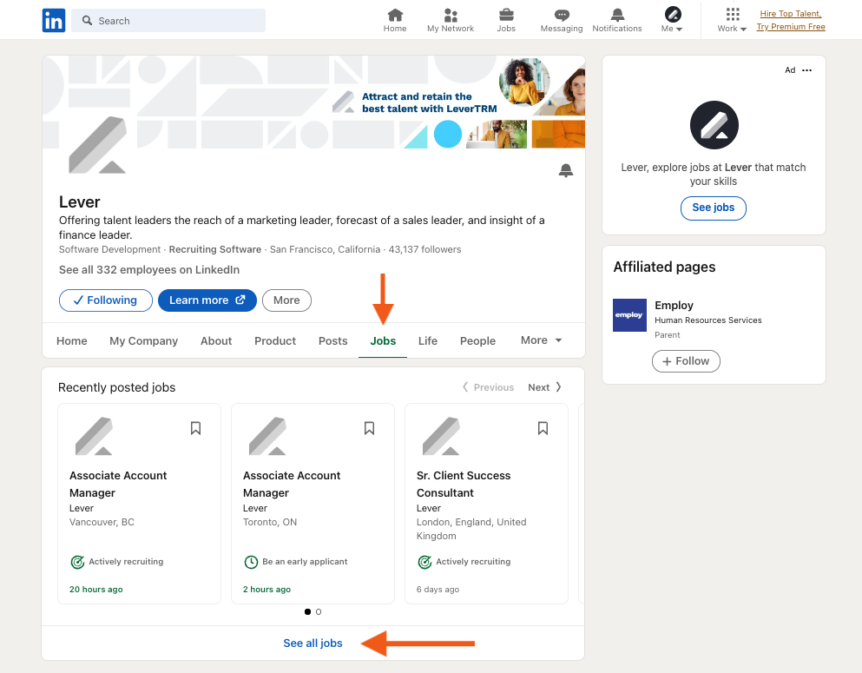862x673 pixels.
Task: Follow the Employ page
Action: (x=686, y=361)
